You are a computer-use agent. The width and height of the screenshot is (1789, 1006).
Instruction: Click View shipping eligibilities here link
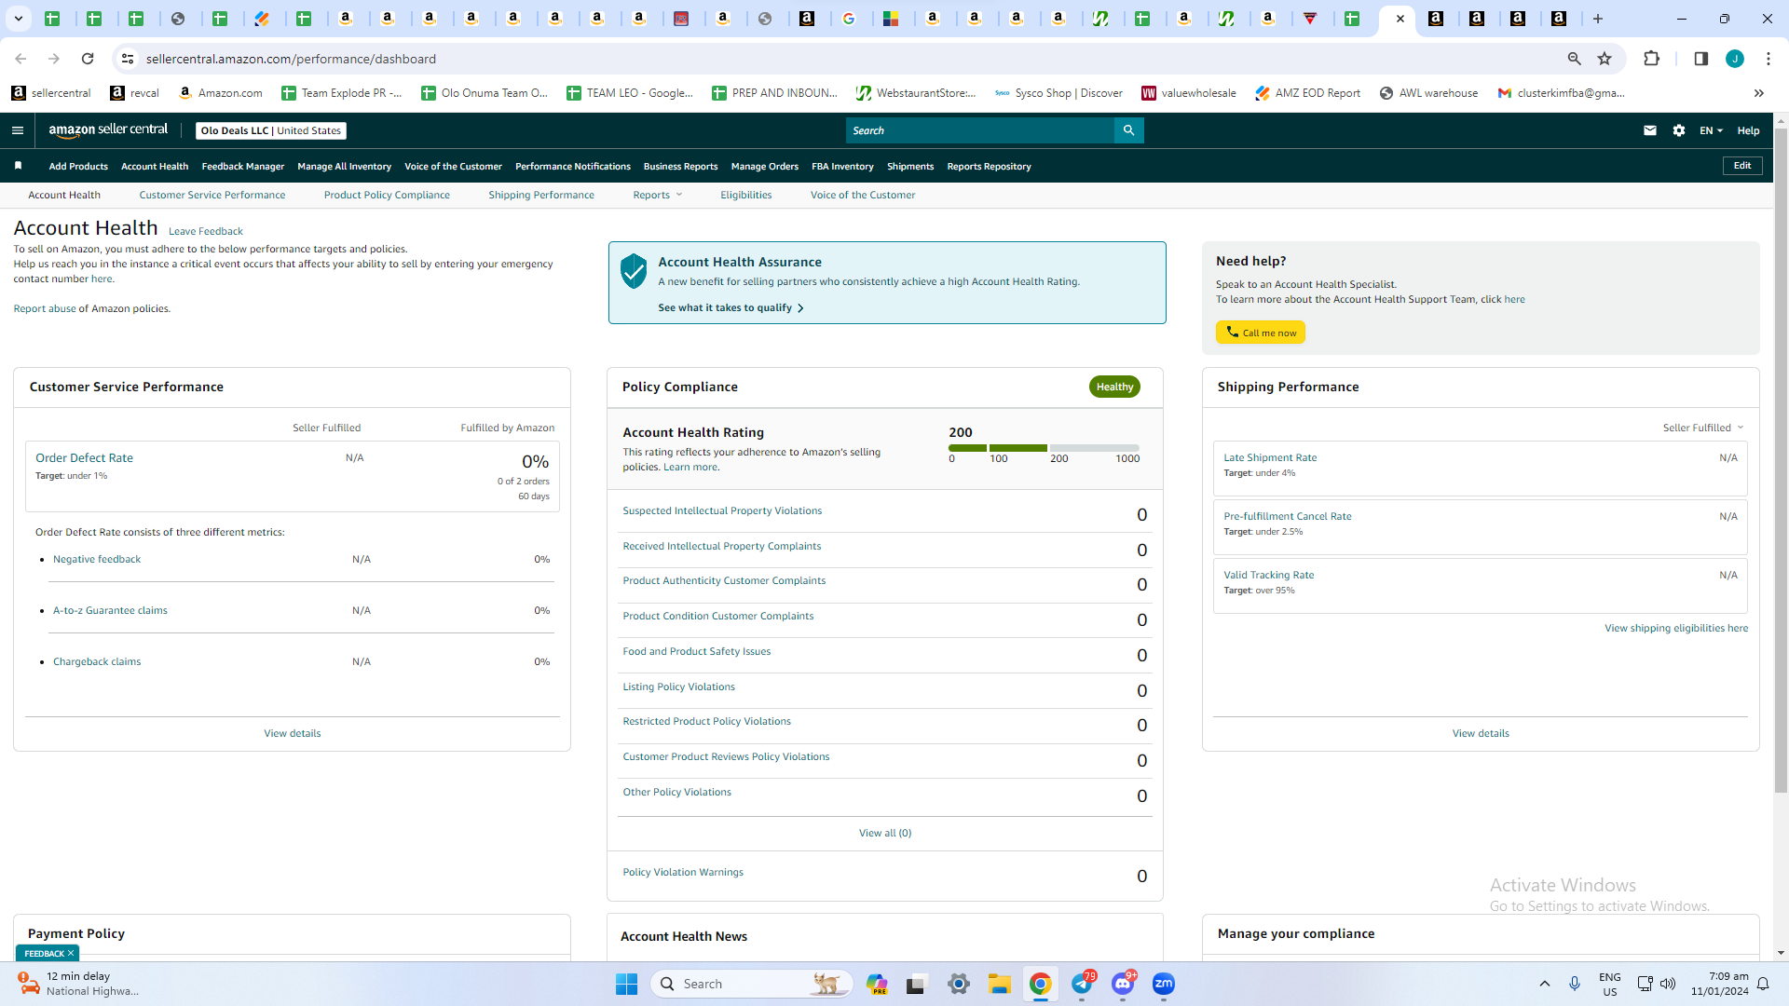(1676, 628)
